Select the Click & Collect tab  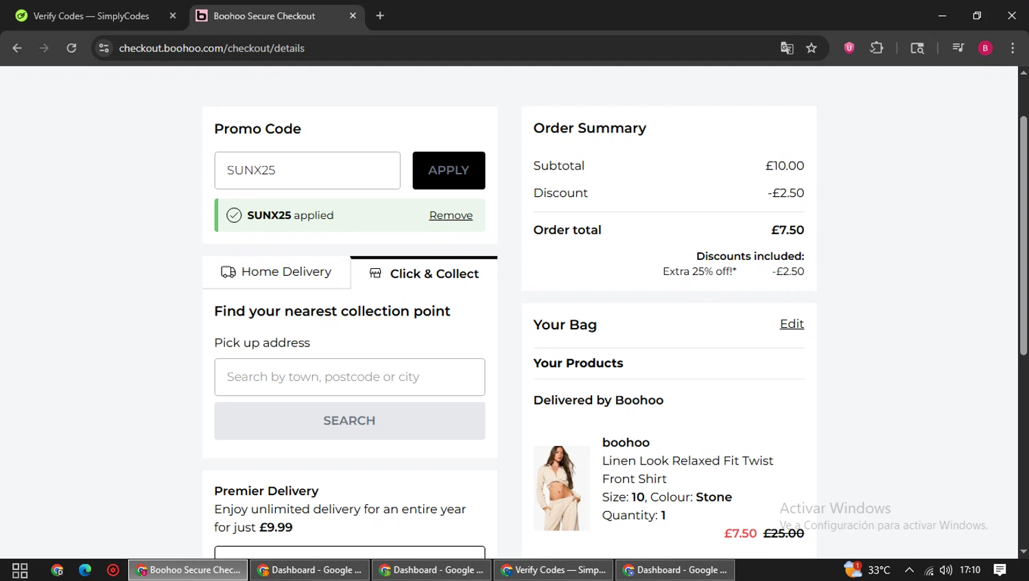424,274
